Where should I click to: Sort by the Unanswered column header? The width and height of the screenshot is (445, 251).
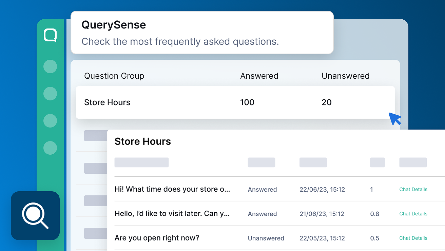[345, 76]
